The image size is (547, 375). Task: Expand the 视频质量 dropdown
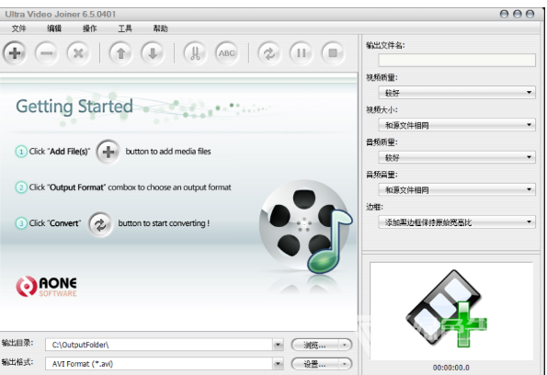[457, 93]
